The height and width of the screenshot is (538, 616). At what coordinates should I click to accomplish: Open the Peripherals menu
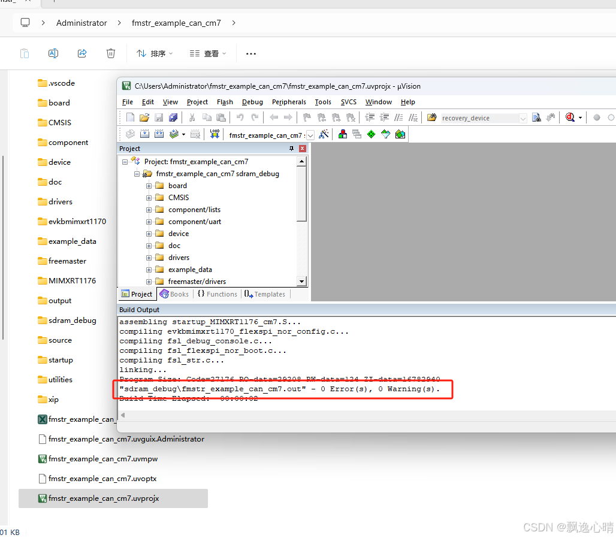pos(289,102)
